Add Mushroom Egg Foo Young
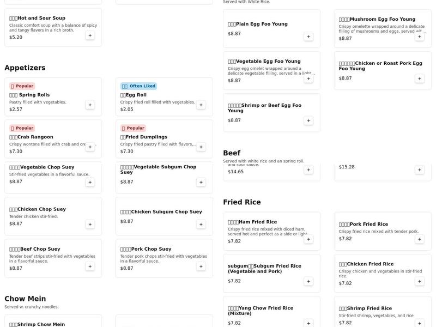 420,37
